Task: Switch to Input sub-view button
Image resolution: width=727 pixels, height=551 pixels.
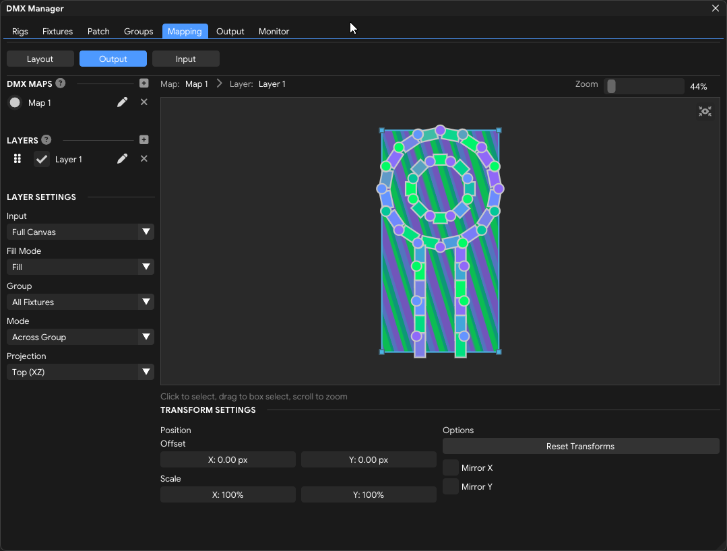Action: (185, 59)
